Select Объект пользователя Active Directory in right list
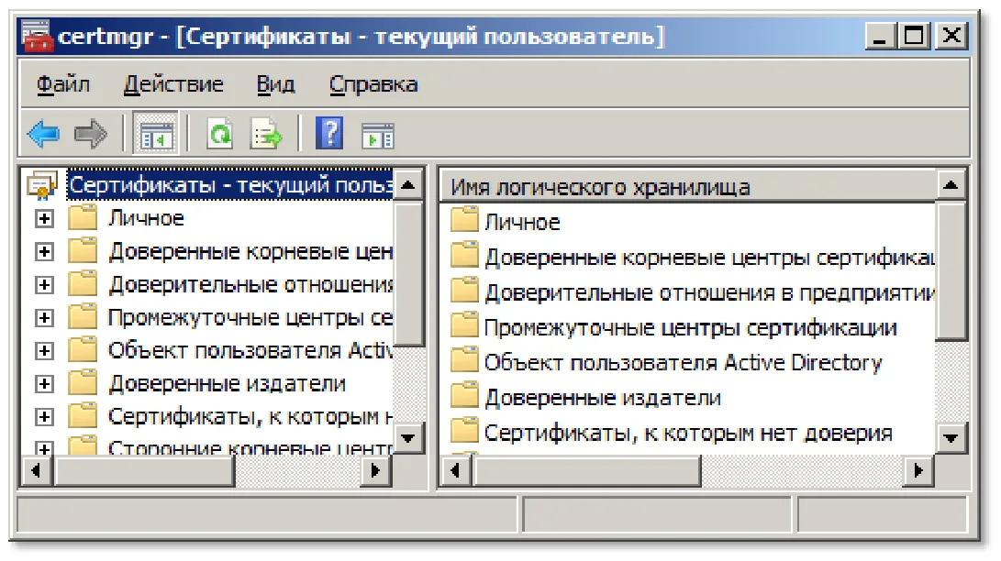1001x561 pixels. click(x=683, y=362)
